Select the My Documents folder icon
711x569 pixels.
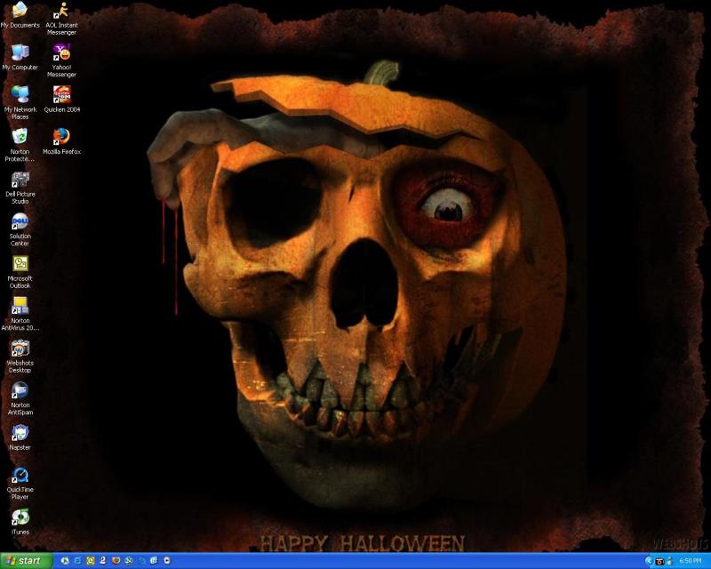[x=20, y=12]
